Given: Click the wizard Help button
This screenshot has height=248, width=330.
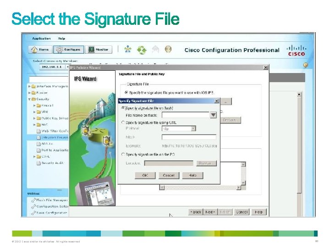Looking at the screenshot, I should (x=258, y=212).
